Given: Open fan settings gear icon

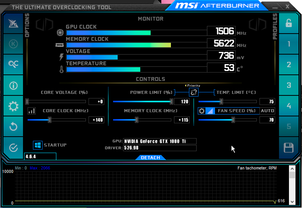Looking at the screenshot, I should click(x=202, y=111).
